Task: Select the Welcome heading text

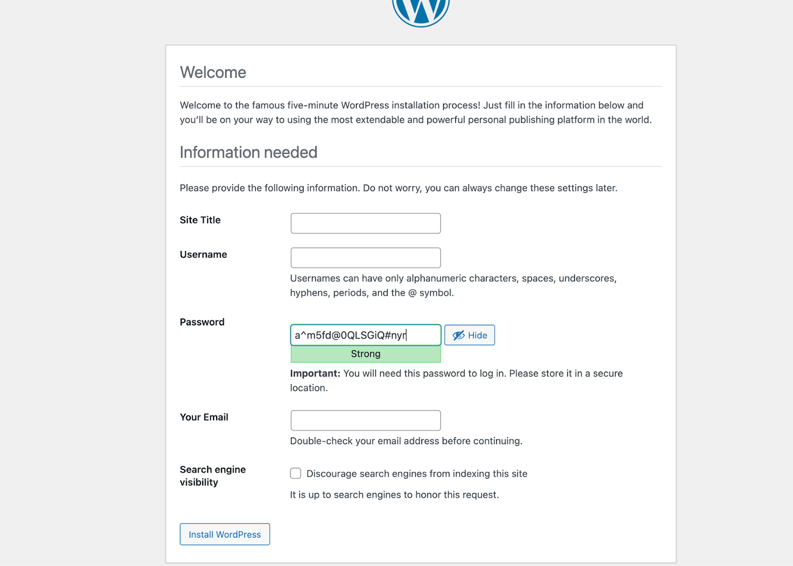Action: (x=213, y=72)
